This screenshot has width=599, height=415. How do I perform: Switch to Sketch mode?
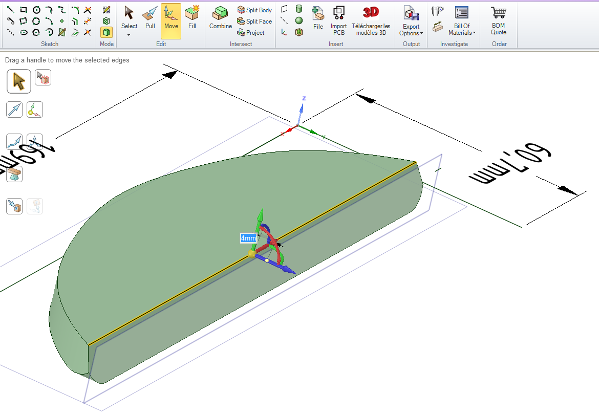pyautogui.click(x=105, y=10)
